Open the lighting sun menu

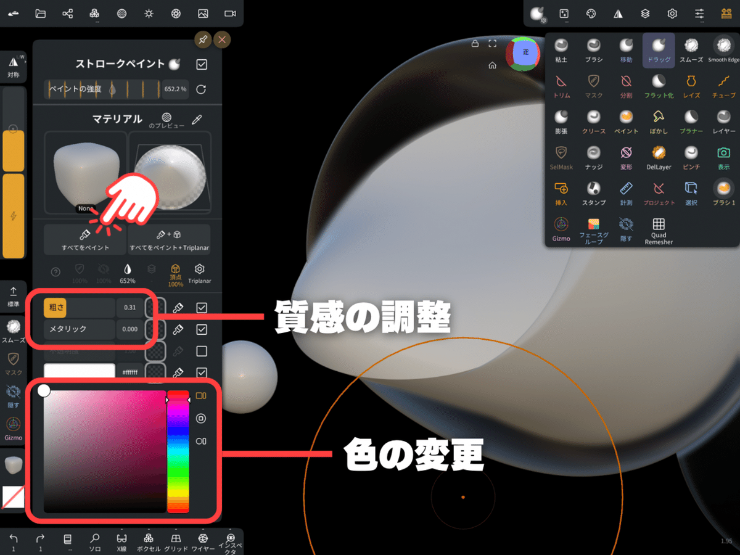coord(149,13)
